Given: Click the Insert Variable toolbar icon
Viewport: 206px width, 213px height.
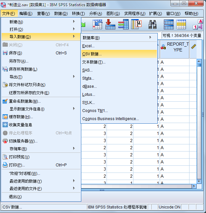Looking at the screenshot, I should [181, 25].
